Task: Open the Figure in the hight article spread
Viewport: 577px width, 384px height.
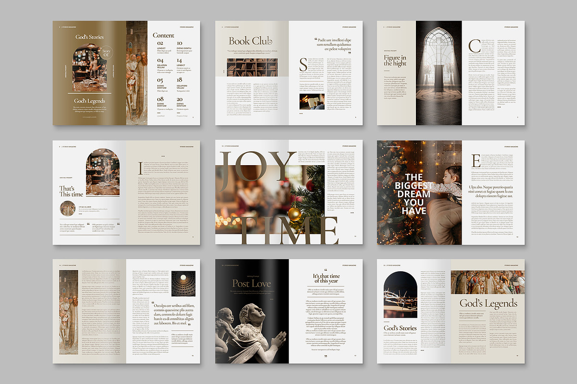Action: tap(452, 72)
